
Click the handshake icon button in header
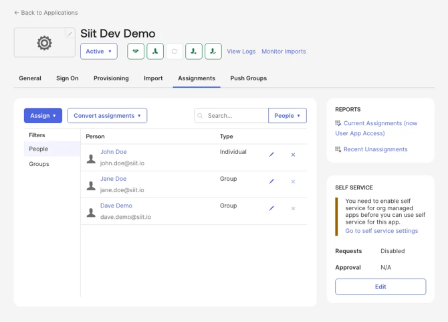pos(136,52)
